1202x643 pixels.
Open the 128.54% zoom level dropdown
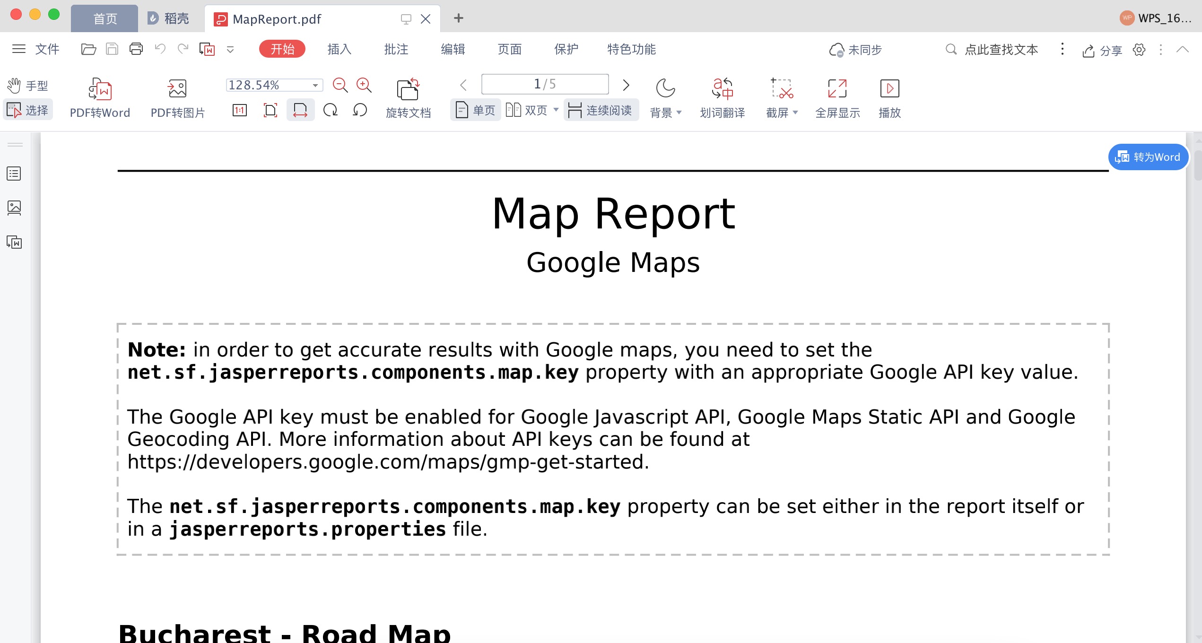[x=315, y=85]
